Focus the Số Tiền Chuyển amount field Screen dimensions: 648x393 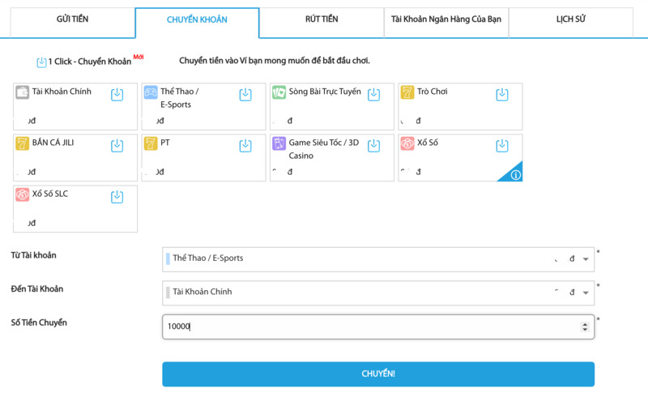tap(369, 327)
